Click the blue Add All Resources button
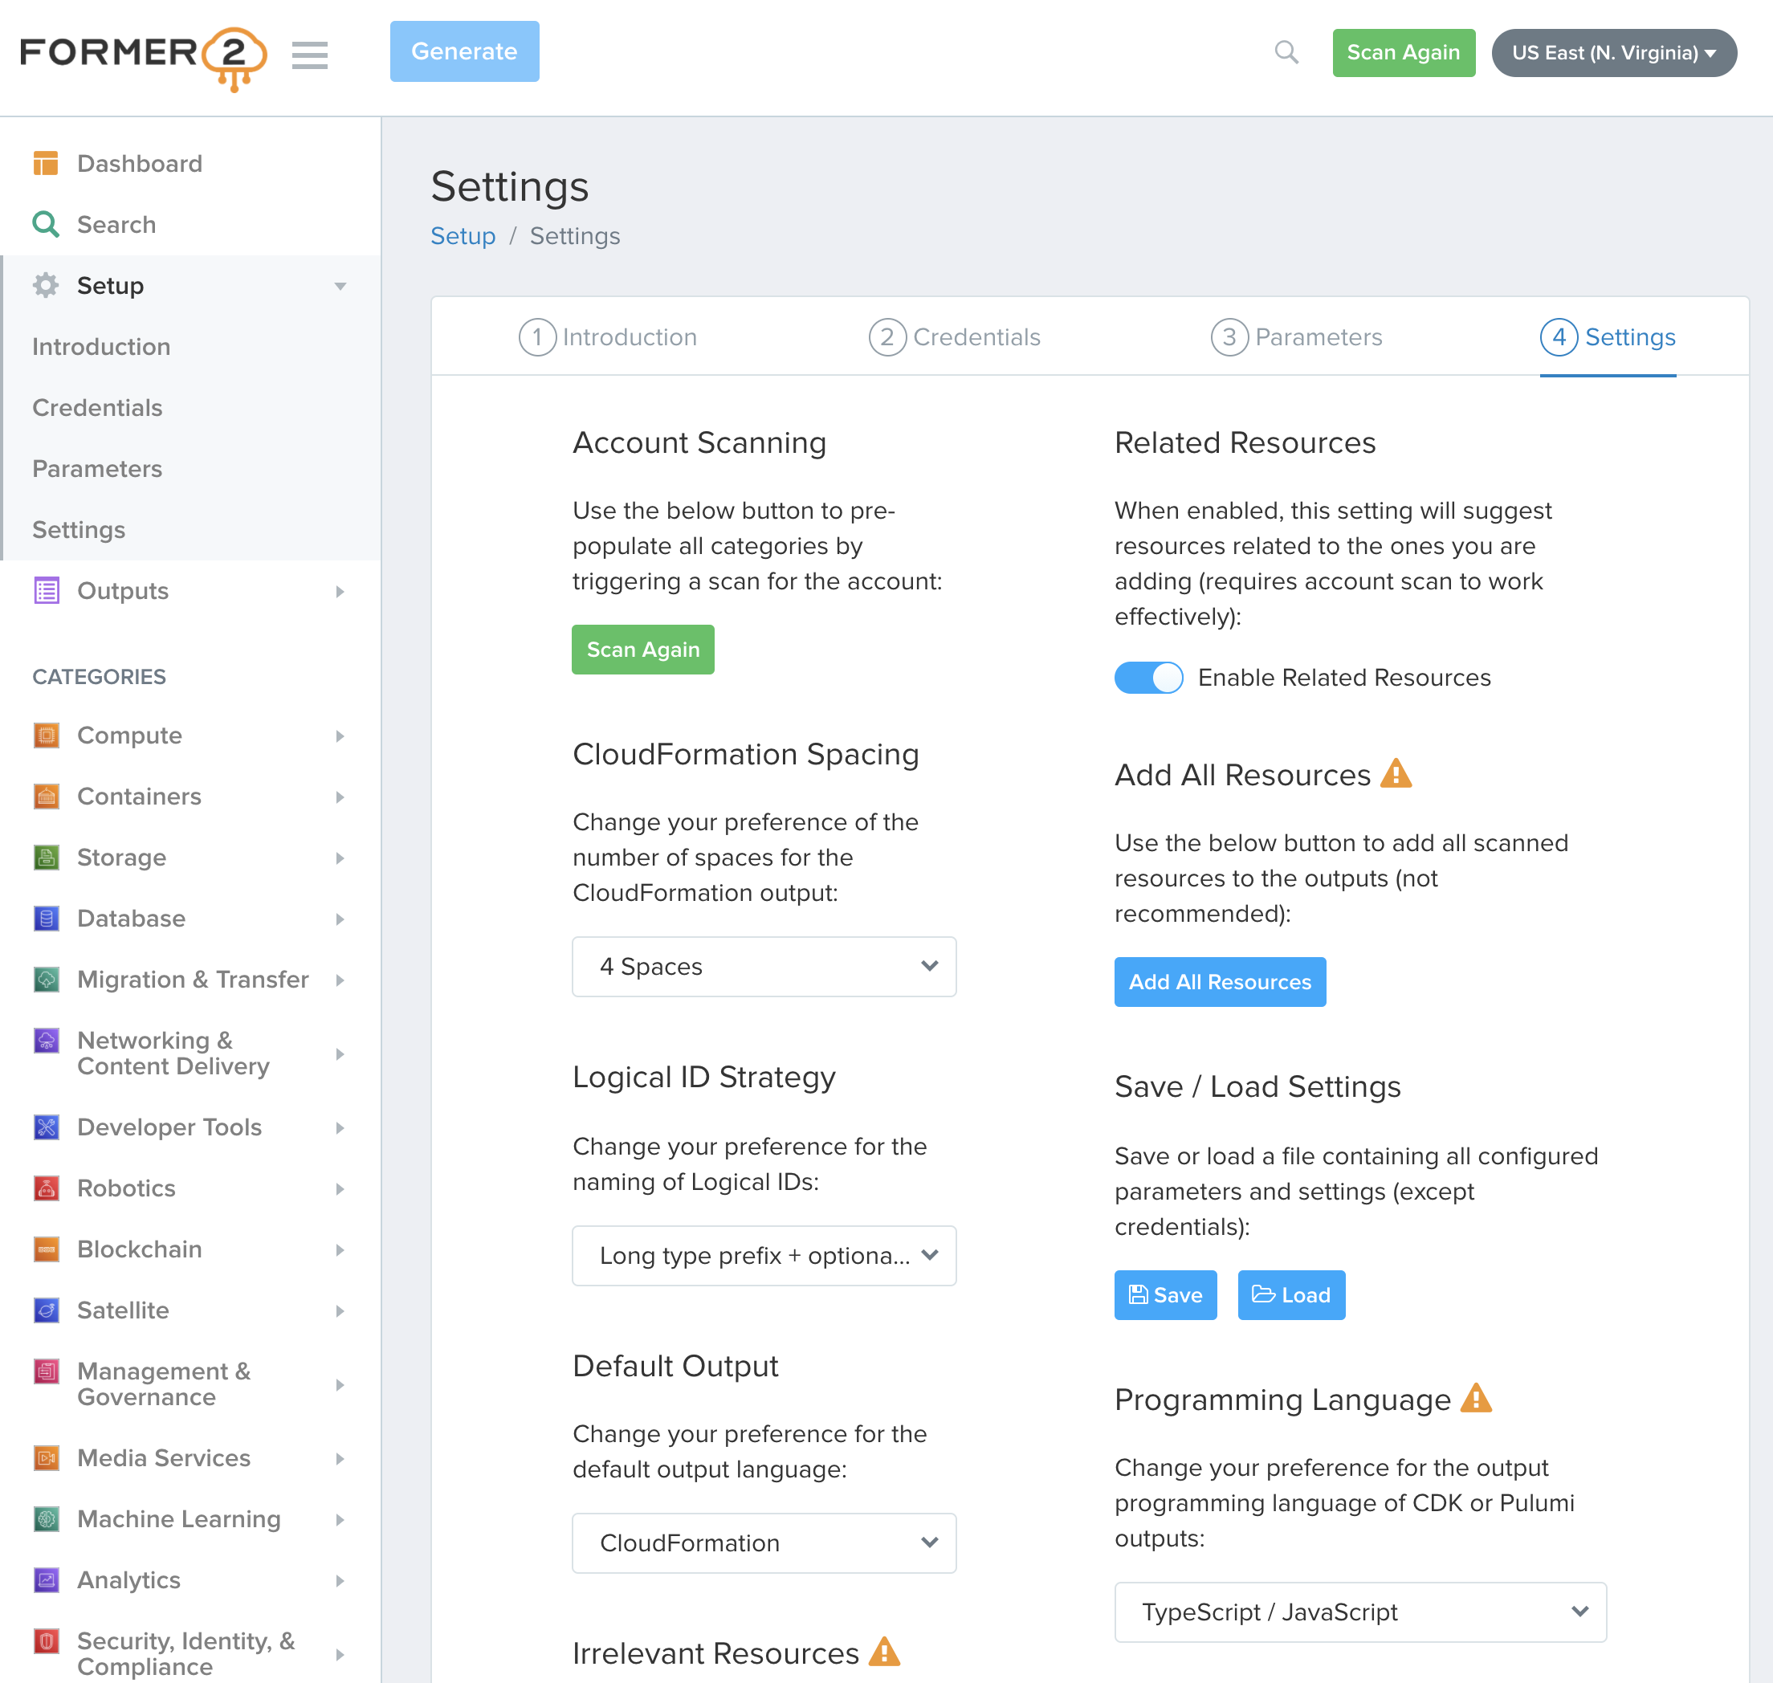The height and width of the screenshot is (1683, 1773). point(1220,981)
